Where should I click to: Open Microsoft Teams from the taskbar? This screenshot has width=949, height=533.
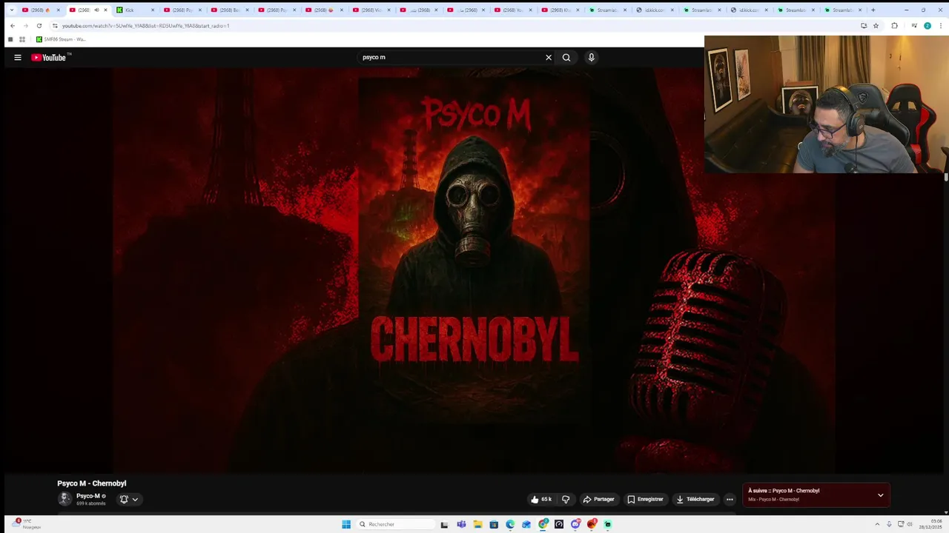point(461,524)
